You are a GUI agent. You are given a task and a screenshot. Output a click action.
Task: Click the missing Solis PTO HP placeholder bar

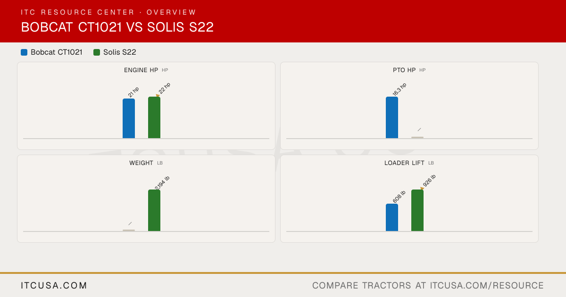[x=417, y=137]
